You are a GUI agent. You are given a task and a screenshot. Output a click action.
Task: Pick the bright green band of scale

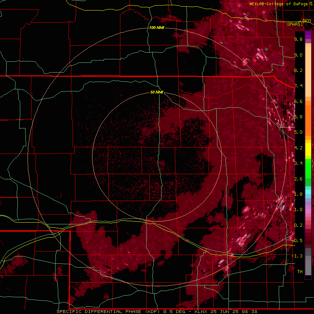click(x=308, y=168)
